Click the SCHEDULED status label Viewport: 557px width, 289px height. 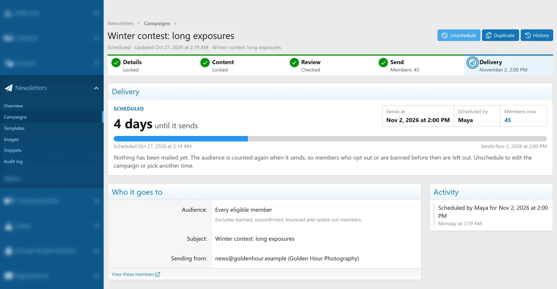128,109
